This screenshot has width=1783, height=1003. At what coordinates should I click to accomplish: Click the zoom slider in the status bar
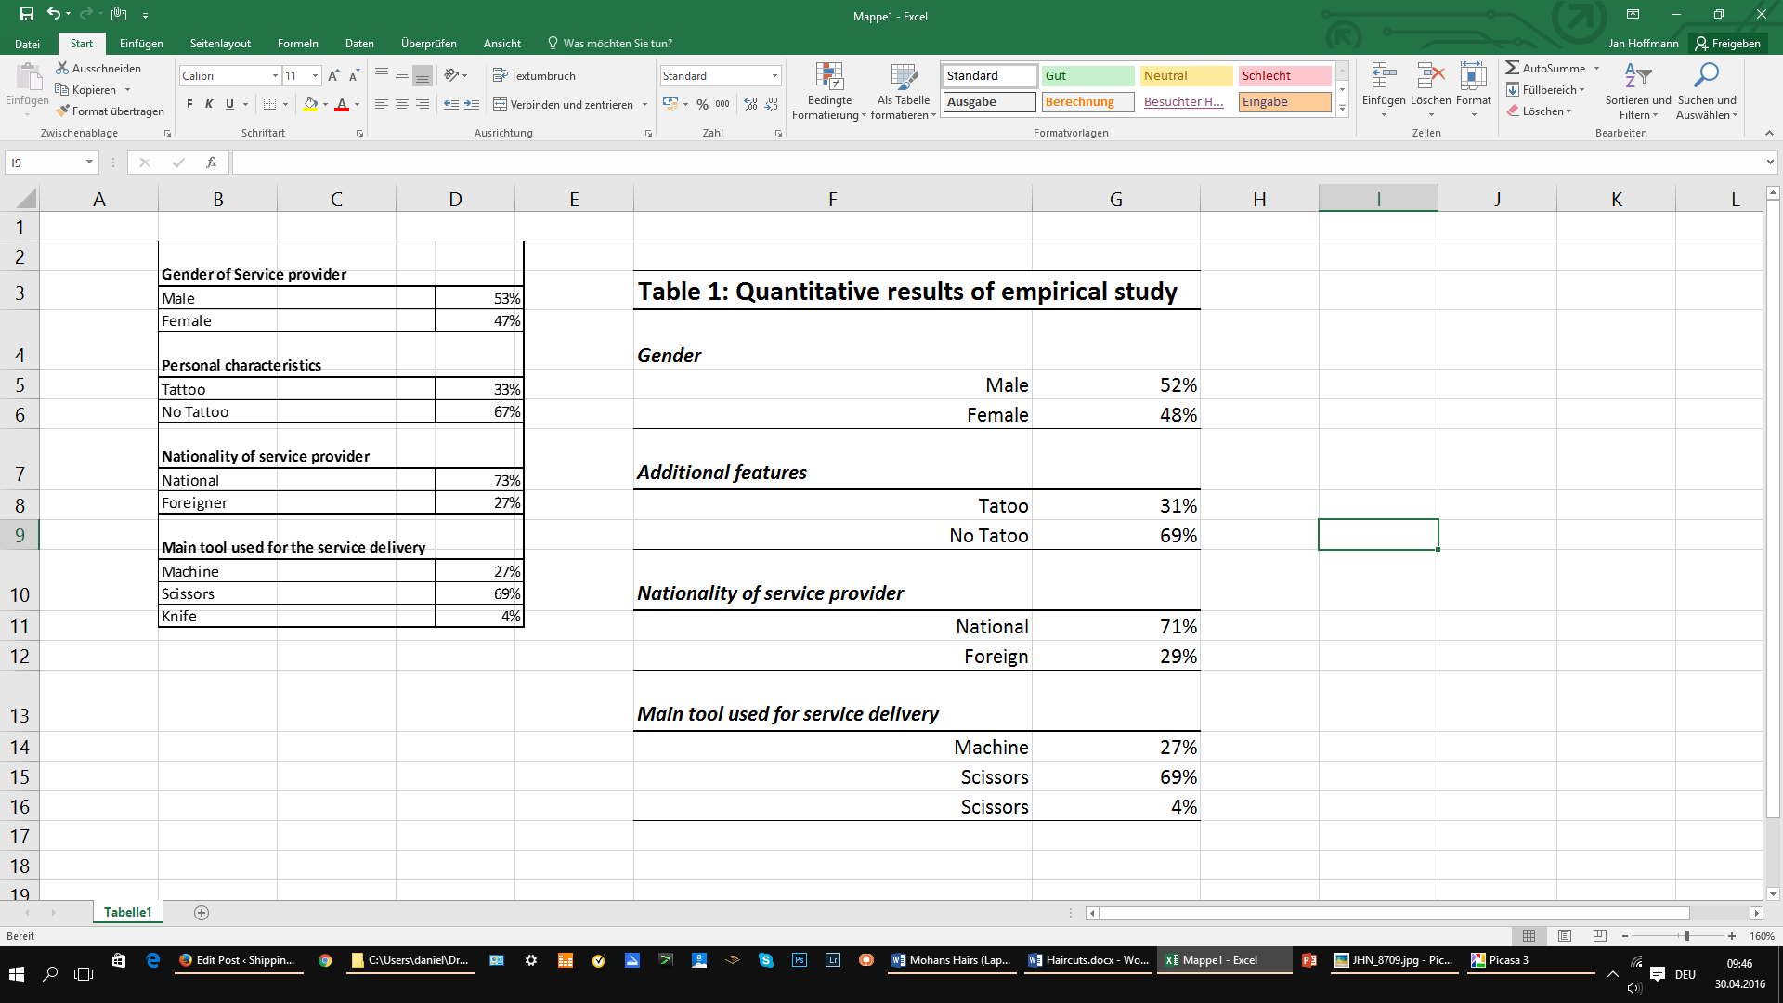1686,936
